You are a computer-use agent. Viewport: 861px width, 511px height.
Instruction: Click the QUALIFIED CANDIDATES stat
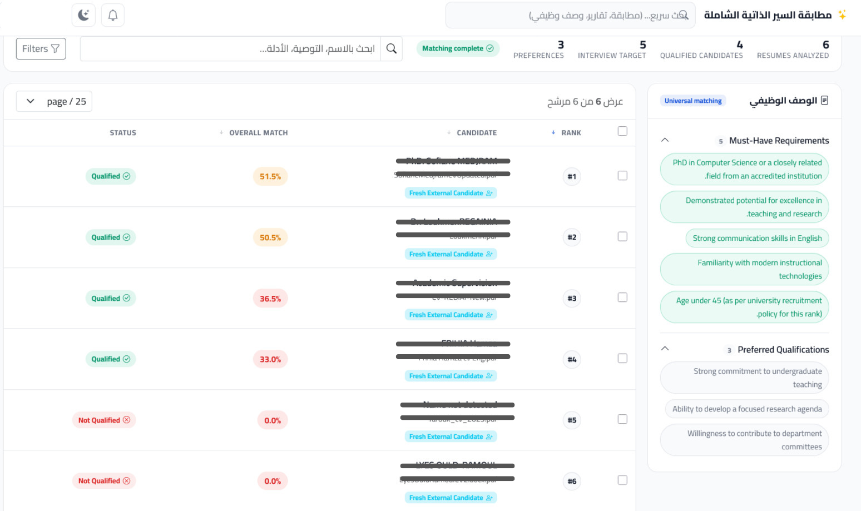(x=701, y=49)
